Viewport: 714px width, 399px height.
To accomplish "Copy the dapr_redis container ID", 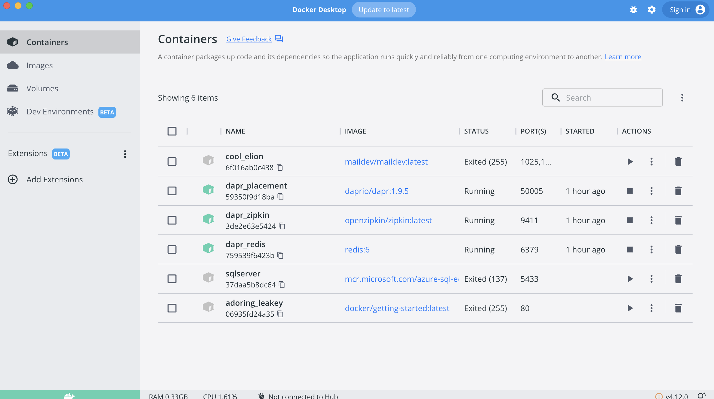I will (280, 255).
